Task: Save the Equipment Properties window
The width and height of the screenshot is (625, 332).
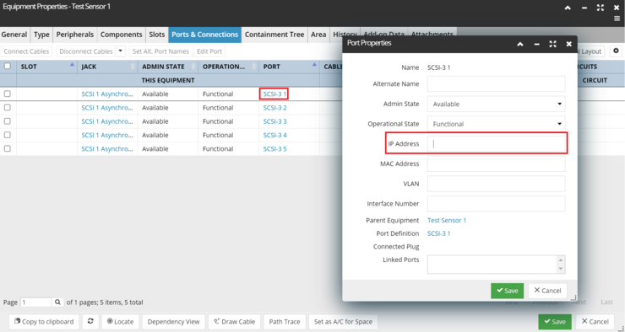Action: tap(555, 322)
